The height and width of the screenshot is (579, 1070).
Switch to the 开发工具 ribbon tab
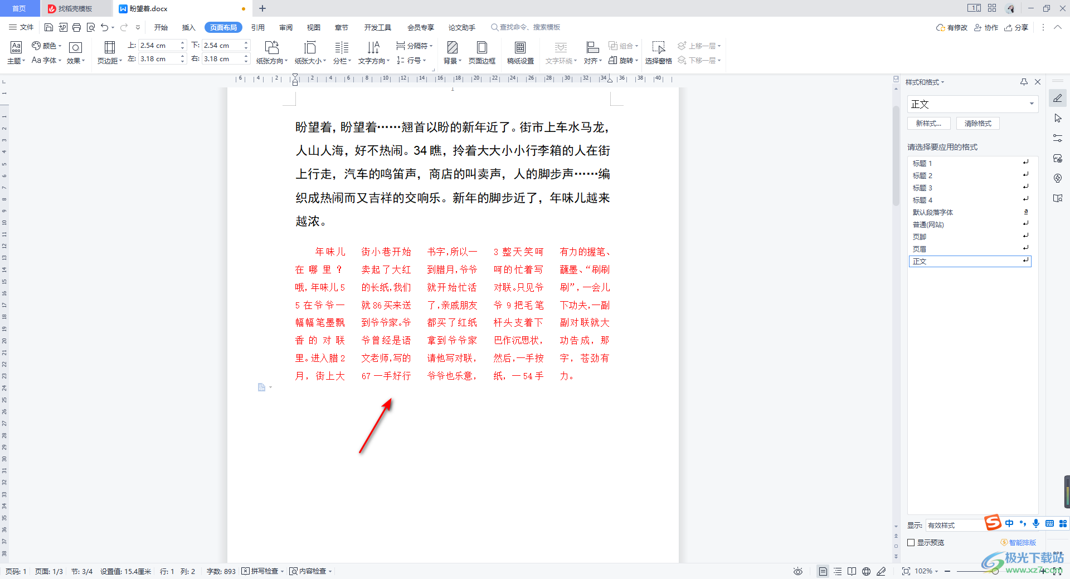[x=378, y=27]
